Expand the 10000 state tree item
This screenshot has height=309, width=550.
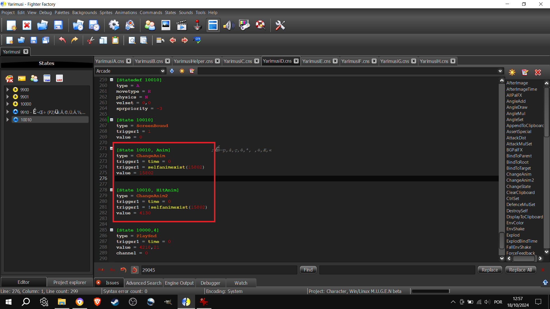tap(8, 104)
